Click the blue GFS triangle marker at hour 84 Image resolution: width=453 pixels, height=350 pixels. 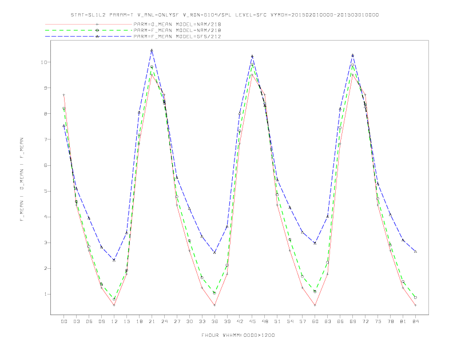pyautogui.click(x=415, y=252)
